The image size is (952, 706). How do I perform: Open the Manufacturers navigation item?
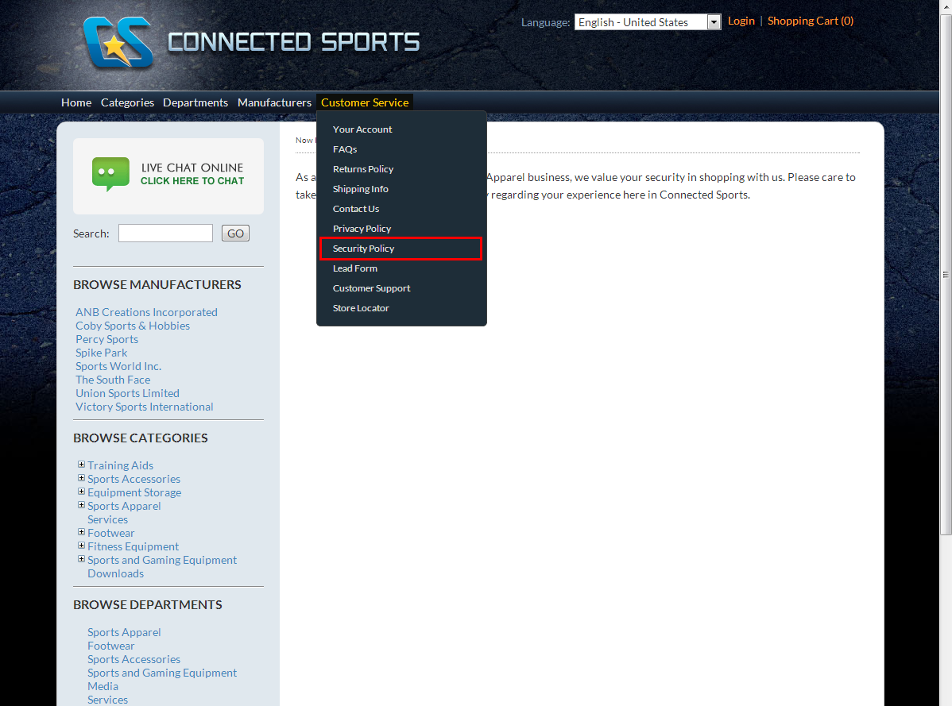pos(274,102)
